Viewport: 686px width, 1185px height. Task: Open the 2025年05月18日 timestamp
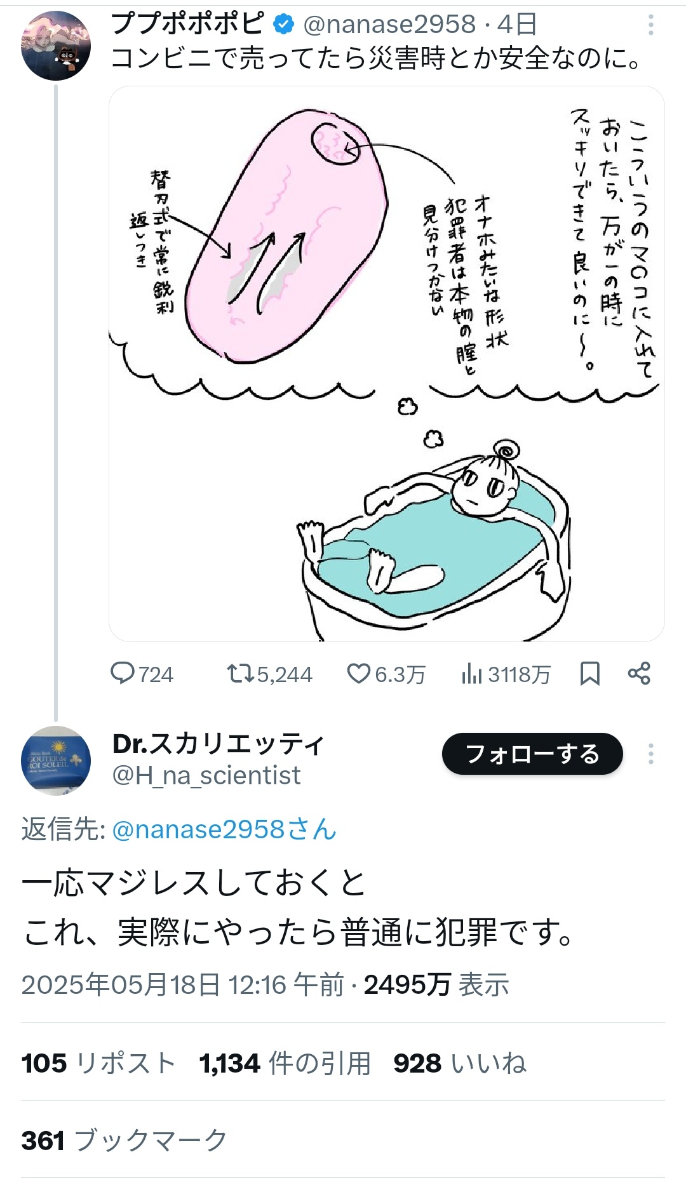coord(182,985)
